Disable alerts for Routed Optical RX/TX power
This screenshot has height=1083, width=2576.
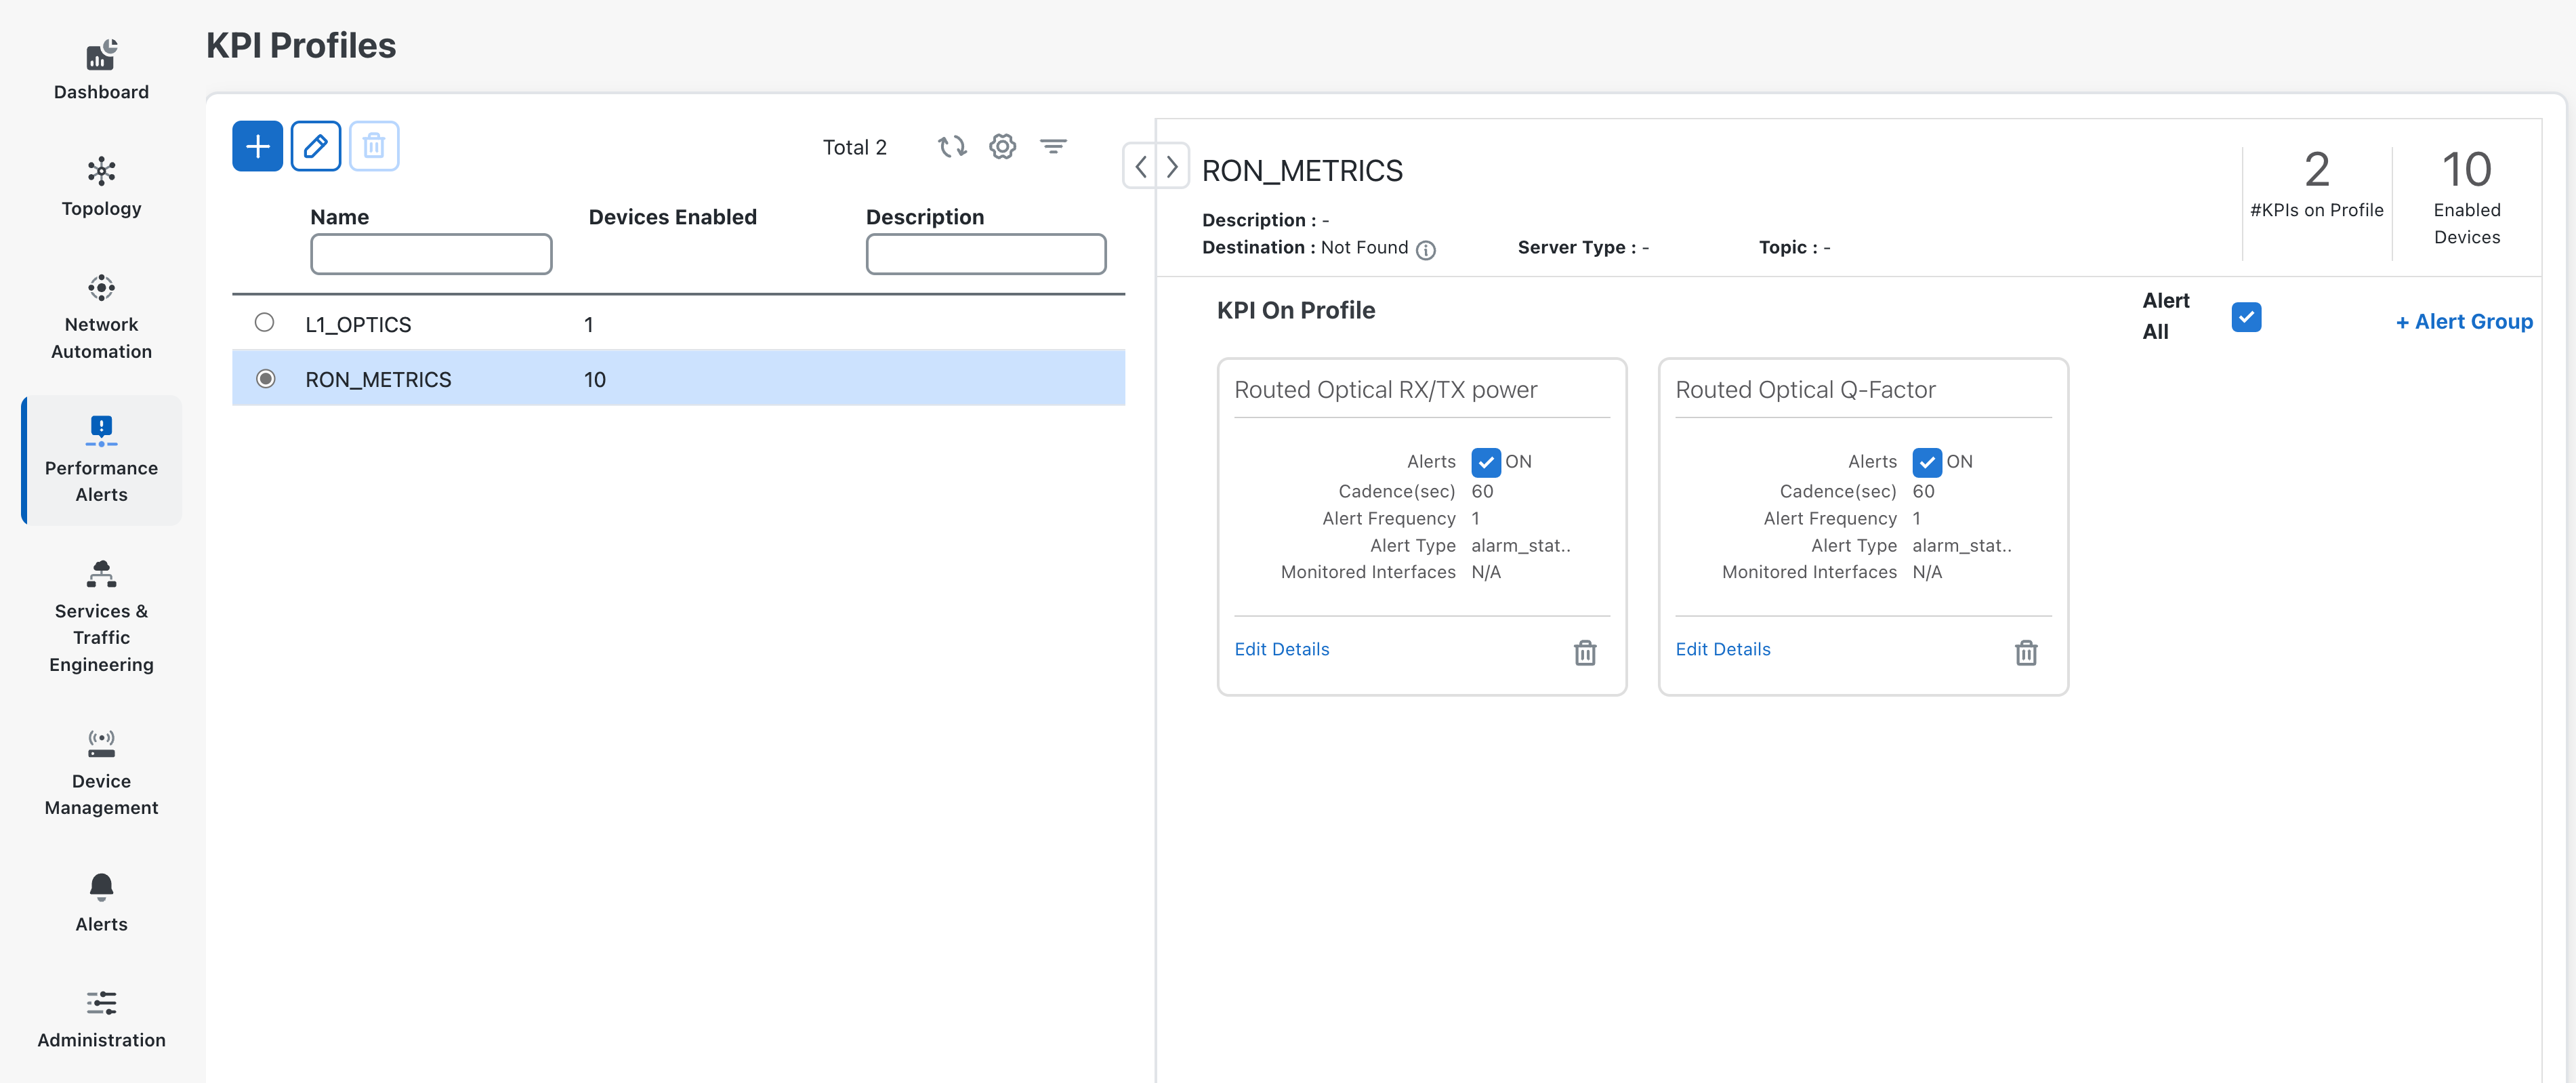click(1485, 462)
